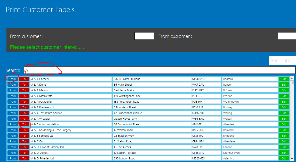Click From for A & D Fisheries Ltd
The height and width of the screenshot is (162, 296).
13,158
